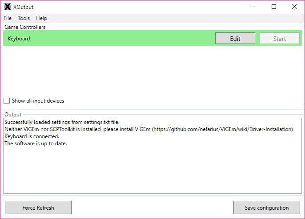This screenshot has width=305, height=219.
Task: Click the Game Controllers group header
Action: point(25,27)
